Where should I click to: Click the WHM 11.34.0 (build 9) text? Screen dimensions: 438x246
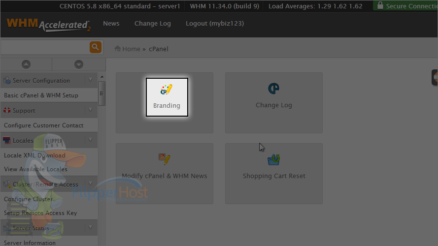(225, 6)
